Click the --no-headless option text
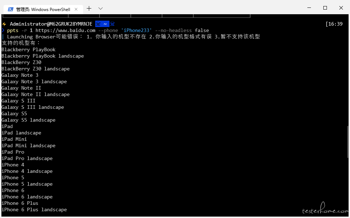The image size is (350, 218). point(173,30)
